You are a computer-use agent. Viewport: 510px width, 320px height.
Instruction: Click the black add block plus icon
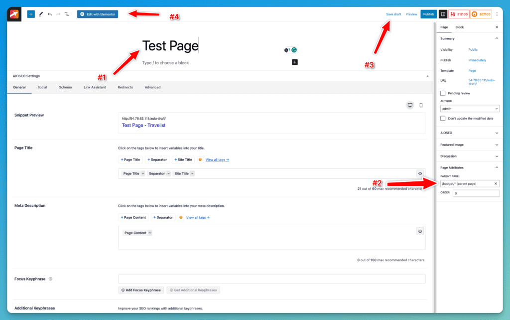point(294,62)
